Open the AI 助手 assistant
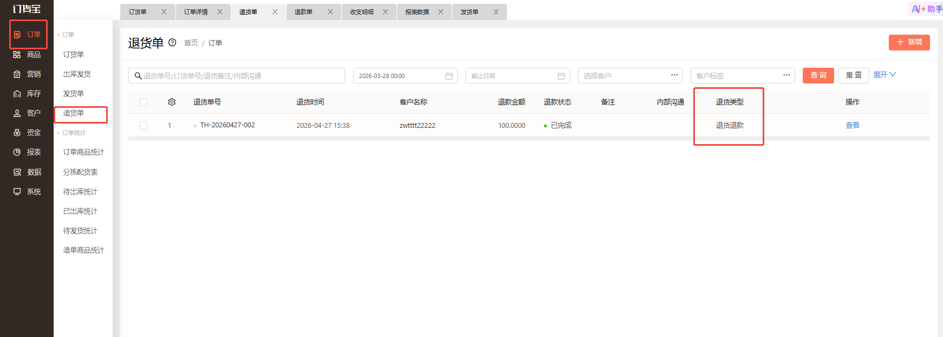 pyautogui.click(x=926, y=9)
